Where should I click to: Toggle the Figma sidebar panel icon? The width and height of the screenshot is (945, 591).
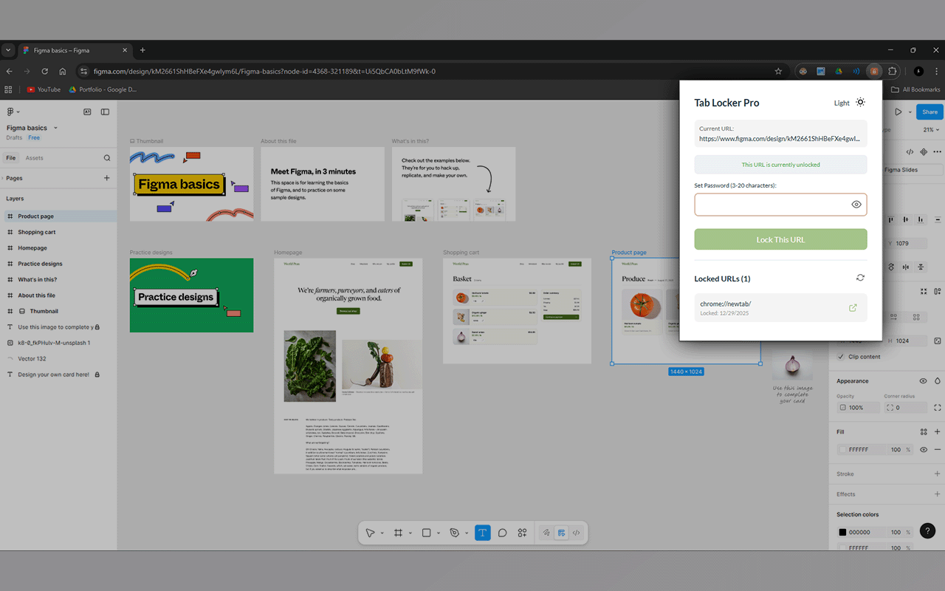pyautogui.click(x=105, y=112)
